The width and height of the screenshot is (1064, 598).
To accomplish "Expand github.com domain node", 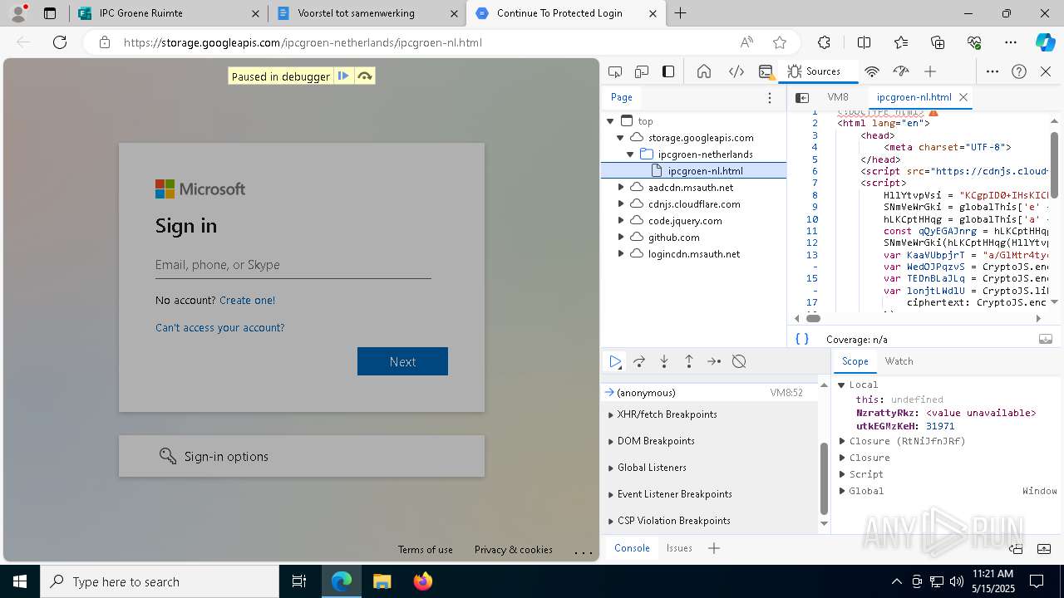I will pyautogui.click(x=620, y=238).
